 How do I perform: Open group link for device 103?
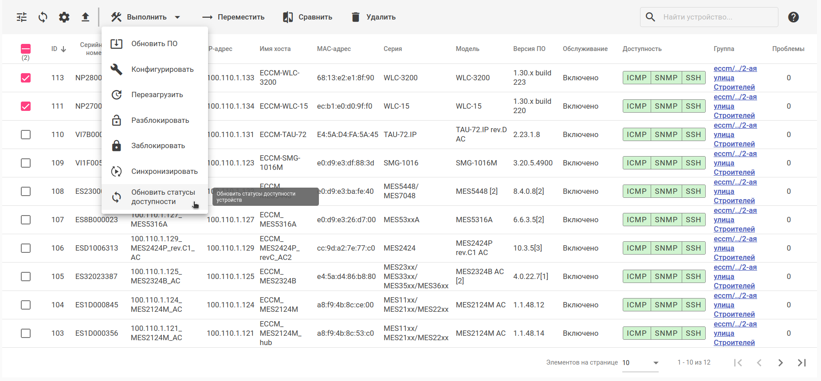[x=735, y=333]
